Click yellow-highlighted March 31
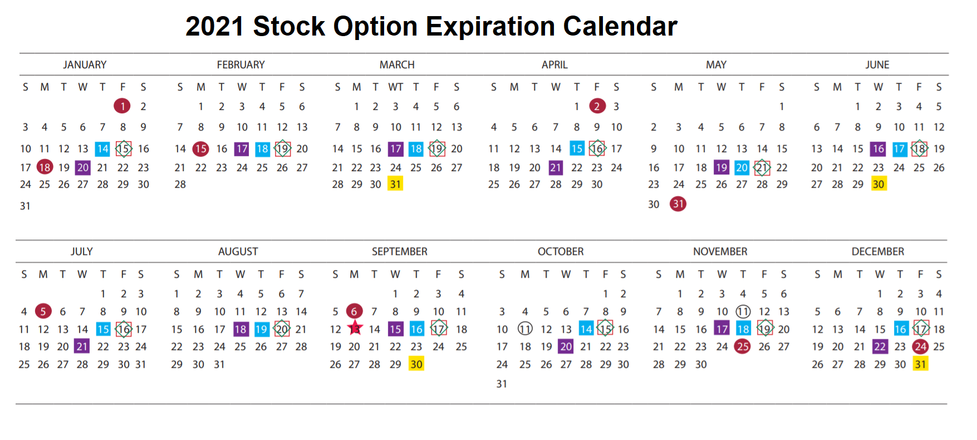The height and width of the screenshot is (440, 977). [x=395, y=184]
